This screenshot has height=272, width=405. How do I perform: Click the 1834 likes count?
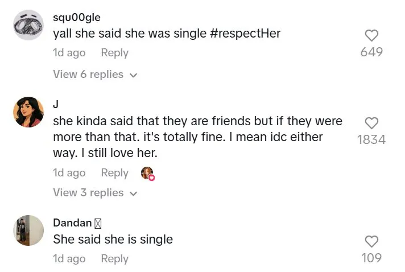(x=371, y=139)
